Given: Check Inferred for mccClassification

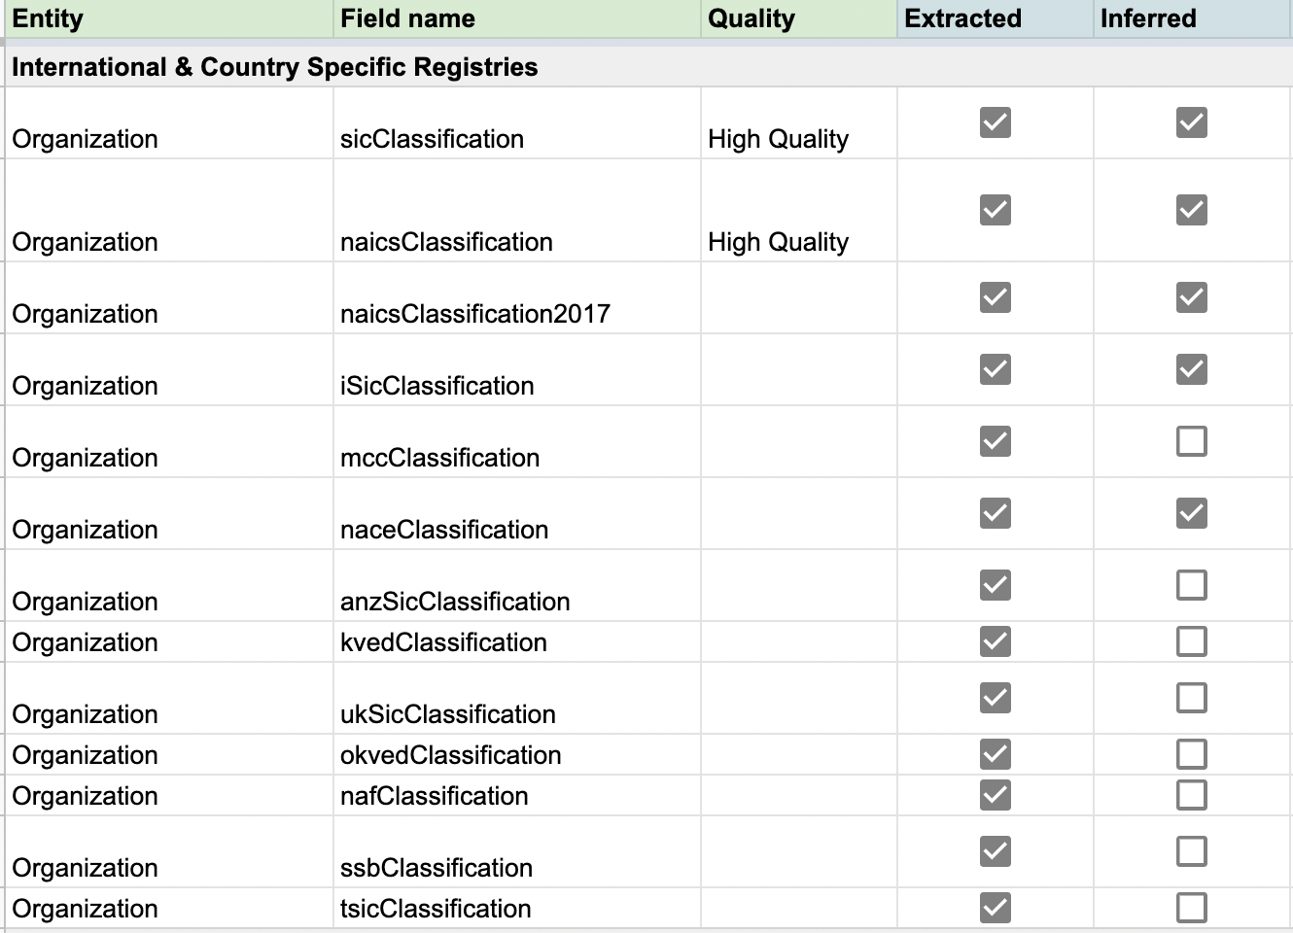Looking at the screenshot, I should click(x=1191, y=442).
